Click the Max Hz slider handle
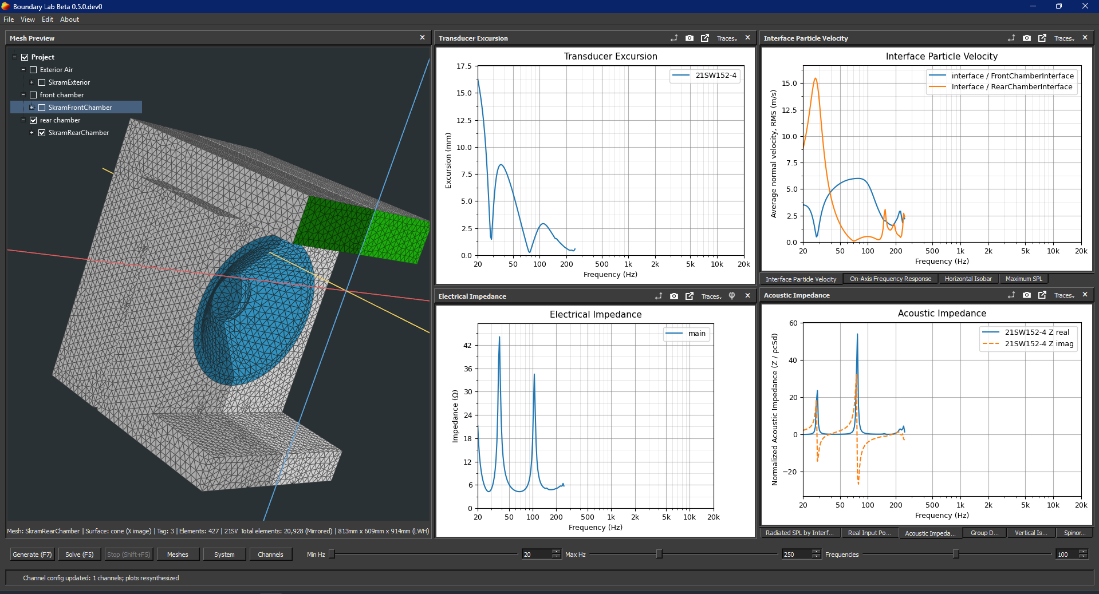The height and width of the screenshot is (594, 1099). [659, 554]
